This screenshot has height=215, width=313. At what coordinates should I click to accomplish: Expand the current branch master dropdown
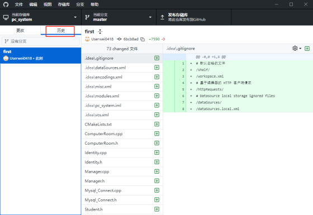118,17
